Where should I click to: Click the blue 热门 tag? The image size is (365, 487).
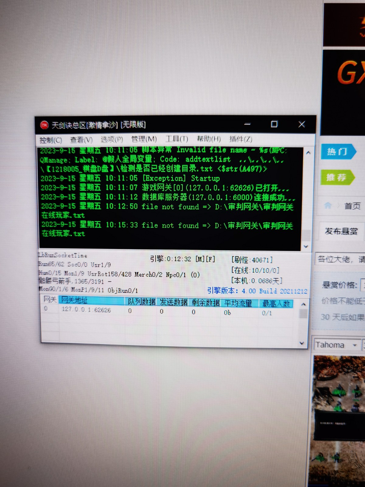pyautogui.click(x=337, y=152)
